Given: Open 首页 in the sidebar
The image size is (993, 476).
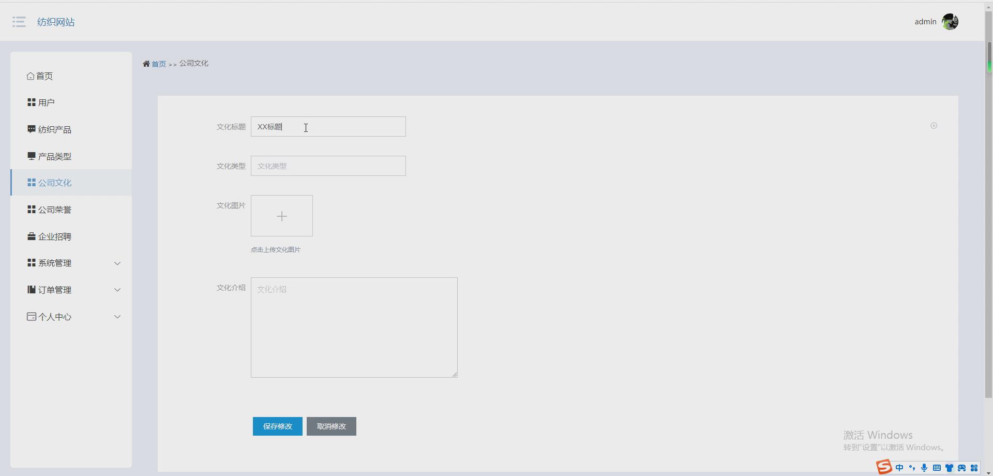Looking at the screenshot, I should point(71,76).
